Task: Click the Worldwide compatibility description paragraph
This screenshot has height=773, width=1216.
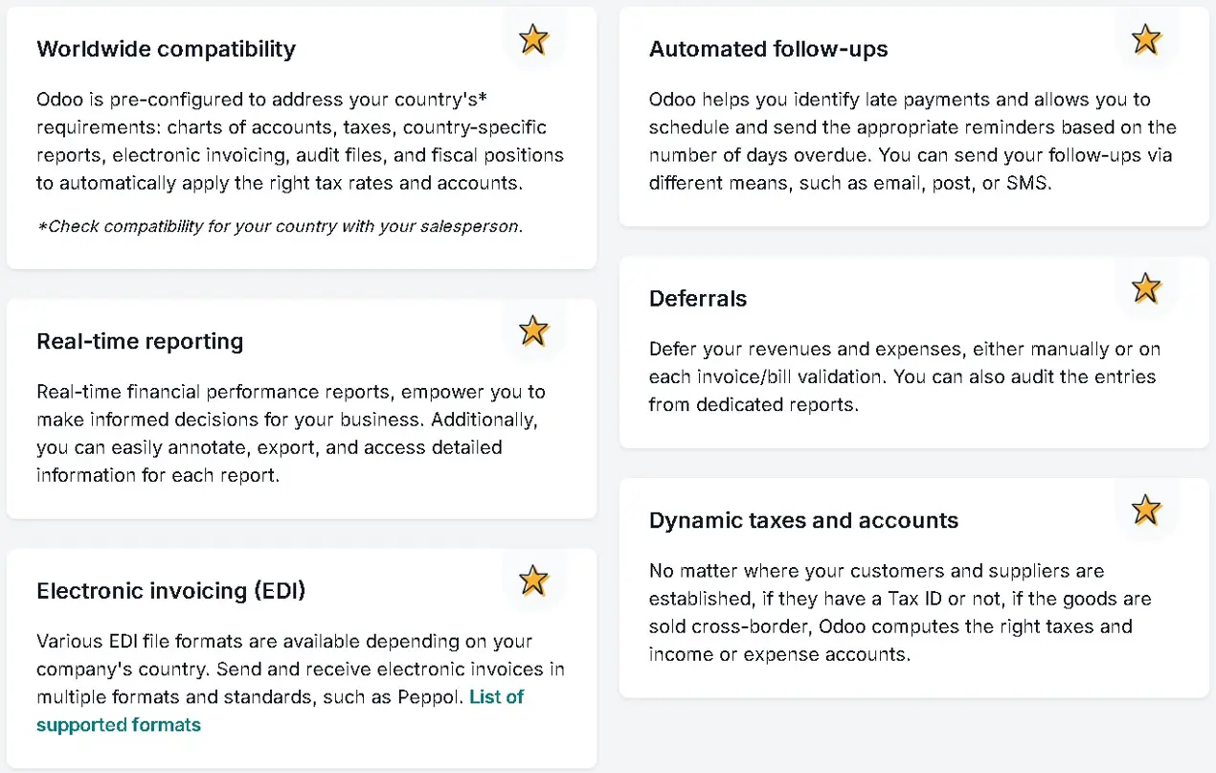Action: click(300, 141)
